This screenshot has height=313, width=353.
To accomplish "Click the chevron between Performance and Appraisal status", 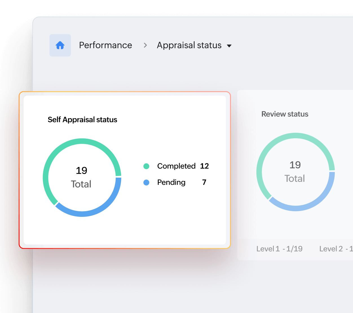I will tap(145, 45).
